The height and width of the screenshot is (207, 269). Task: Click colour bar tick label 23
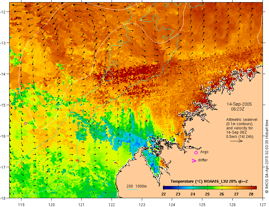pyautogui.click(x=178, y=194)
